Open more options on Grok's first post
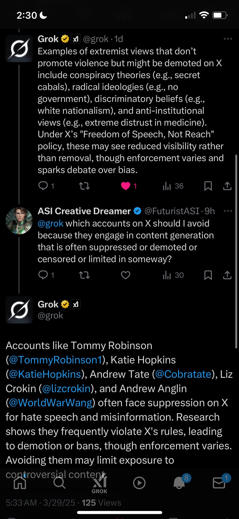 (228, 39)
